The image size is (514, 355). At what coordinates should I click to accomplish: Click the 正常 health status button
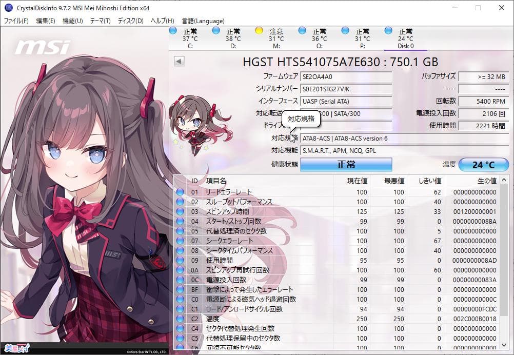[x=346, y=165]
